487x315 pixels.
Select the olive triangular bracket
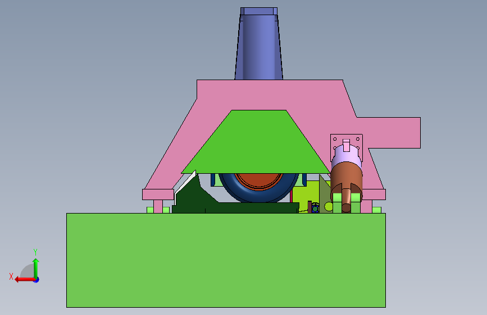pyautogui.click(x=324, y=194)
